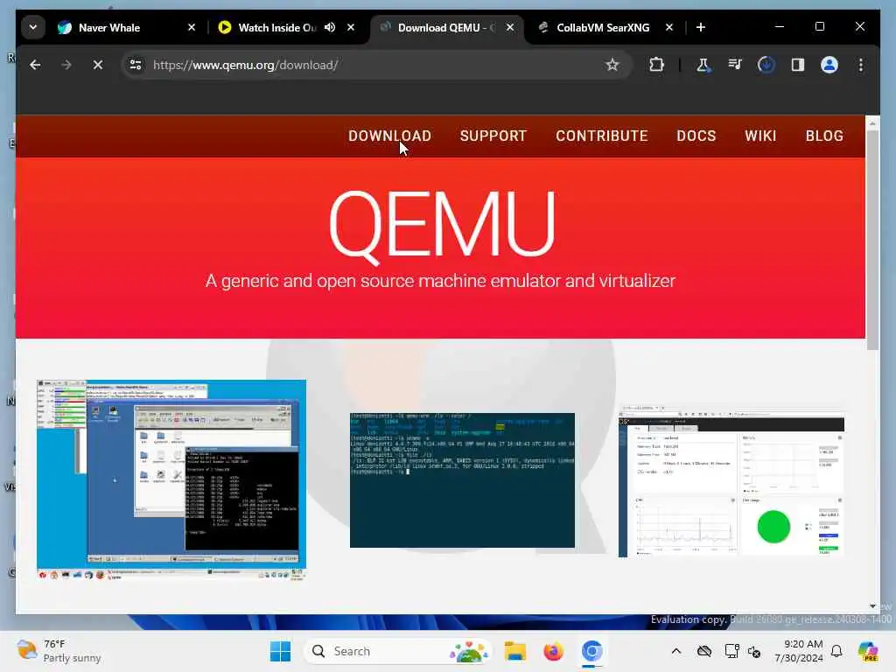
Task: Open the Extensions puzzle icon
Action: (x=656, y=65)
